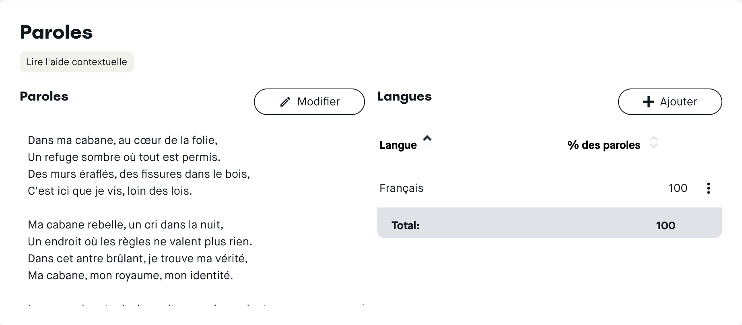The image size is (742, 325).
Task: Click lyric line 'Ma cabane rebelle, un cri'
Action: click(125, 225)
